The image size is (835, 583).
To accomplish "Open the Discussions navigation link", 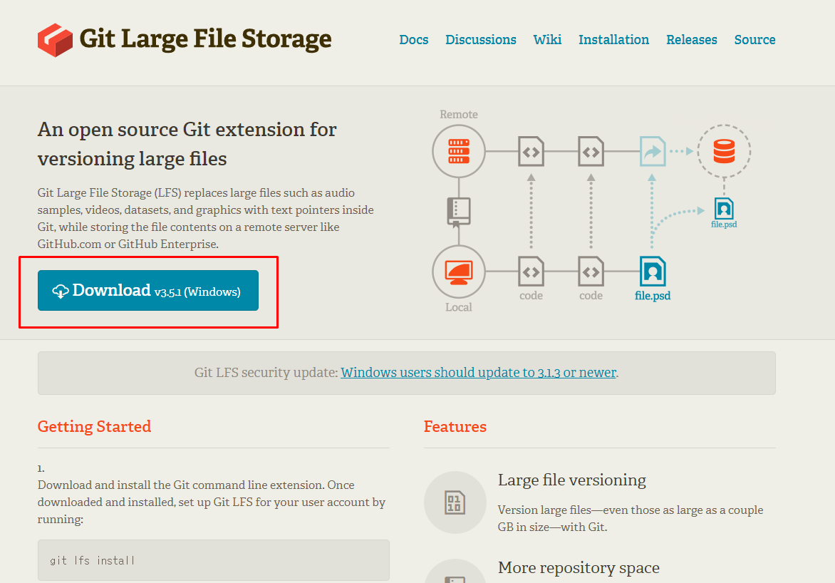I will [x=481, y=40].
